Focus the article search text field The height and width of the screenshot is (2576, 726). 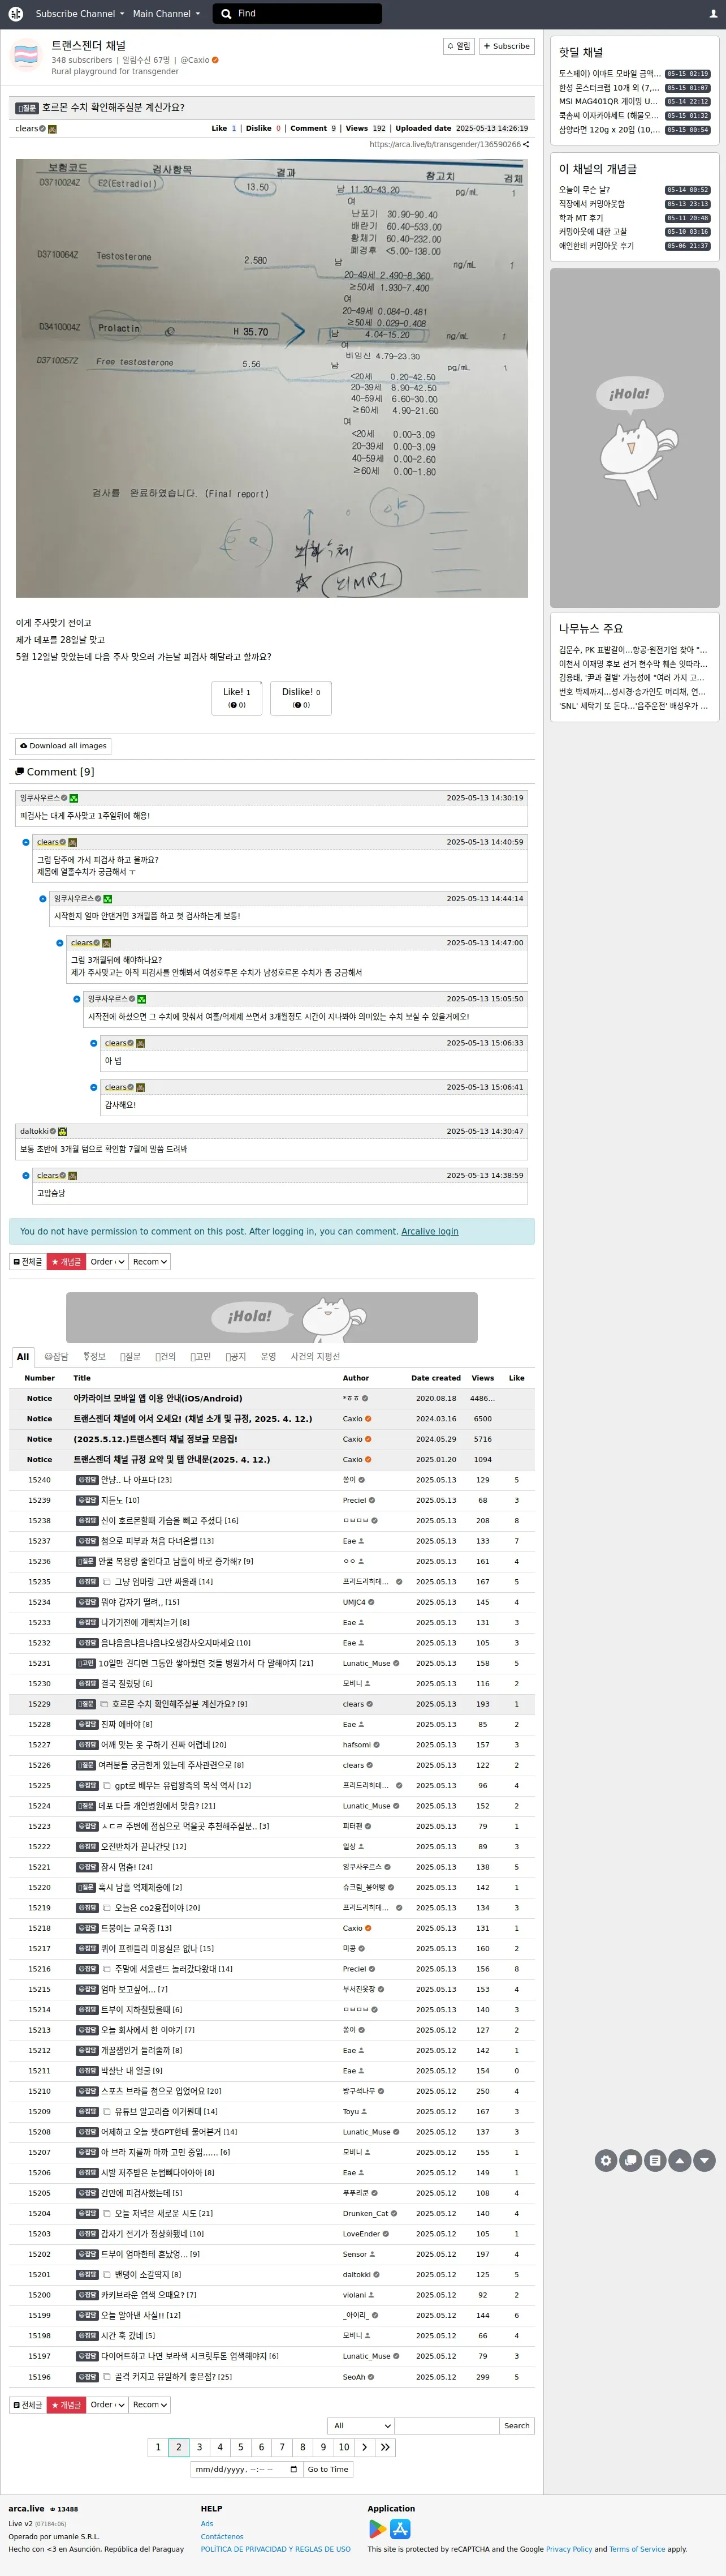[x=446, y=2426]
